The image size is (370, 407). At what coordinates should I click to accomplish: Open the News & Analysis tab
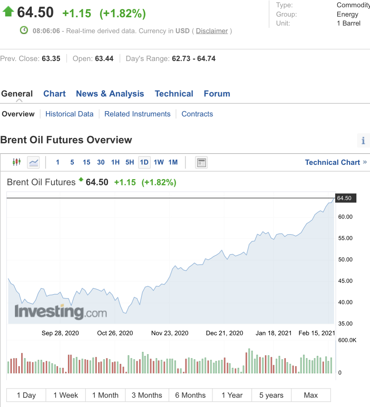coord(110,94)
